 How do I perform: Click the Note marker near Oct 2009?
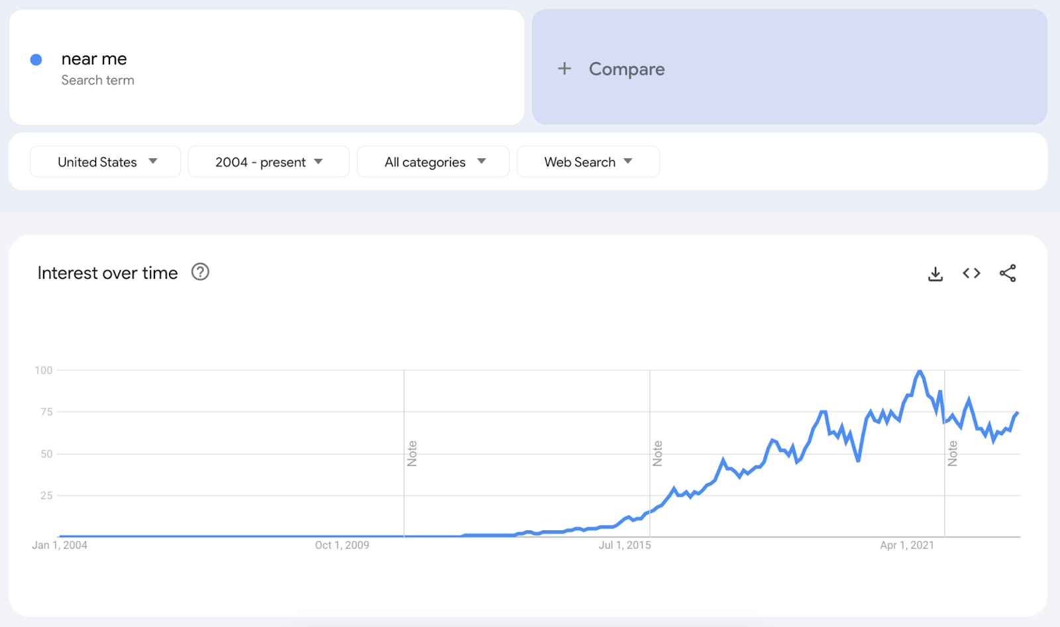tap(412, 454)
